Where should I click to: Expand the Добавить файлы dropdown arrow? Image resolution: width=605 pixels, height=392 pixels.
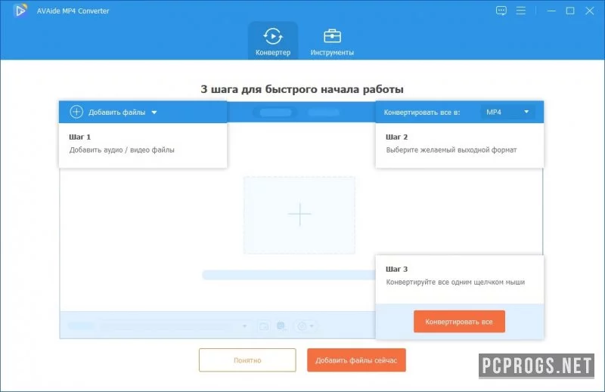(x=154, y=113)
